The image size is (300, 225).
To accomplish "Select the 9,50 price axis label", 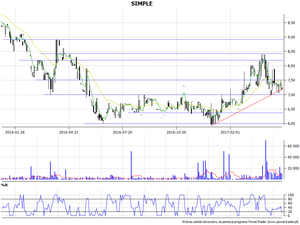I will [x=291, y=23].
